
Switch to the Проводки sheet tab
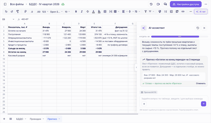[37, 119]
